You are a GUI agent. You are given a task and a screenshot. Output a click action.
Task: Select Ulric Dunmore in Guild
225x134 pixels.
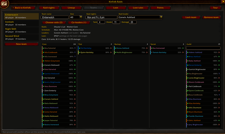(203, 108)
